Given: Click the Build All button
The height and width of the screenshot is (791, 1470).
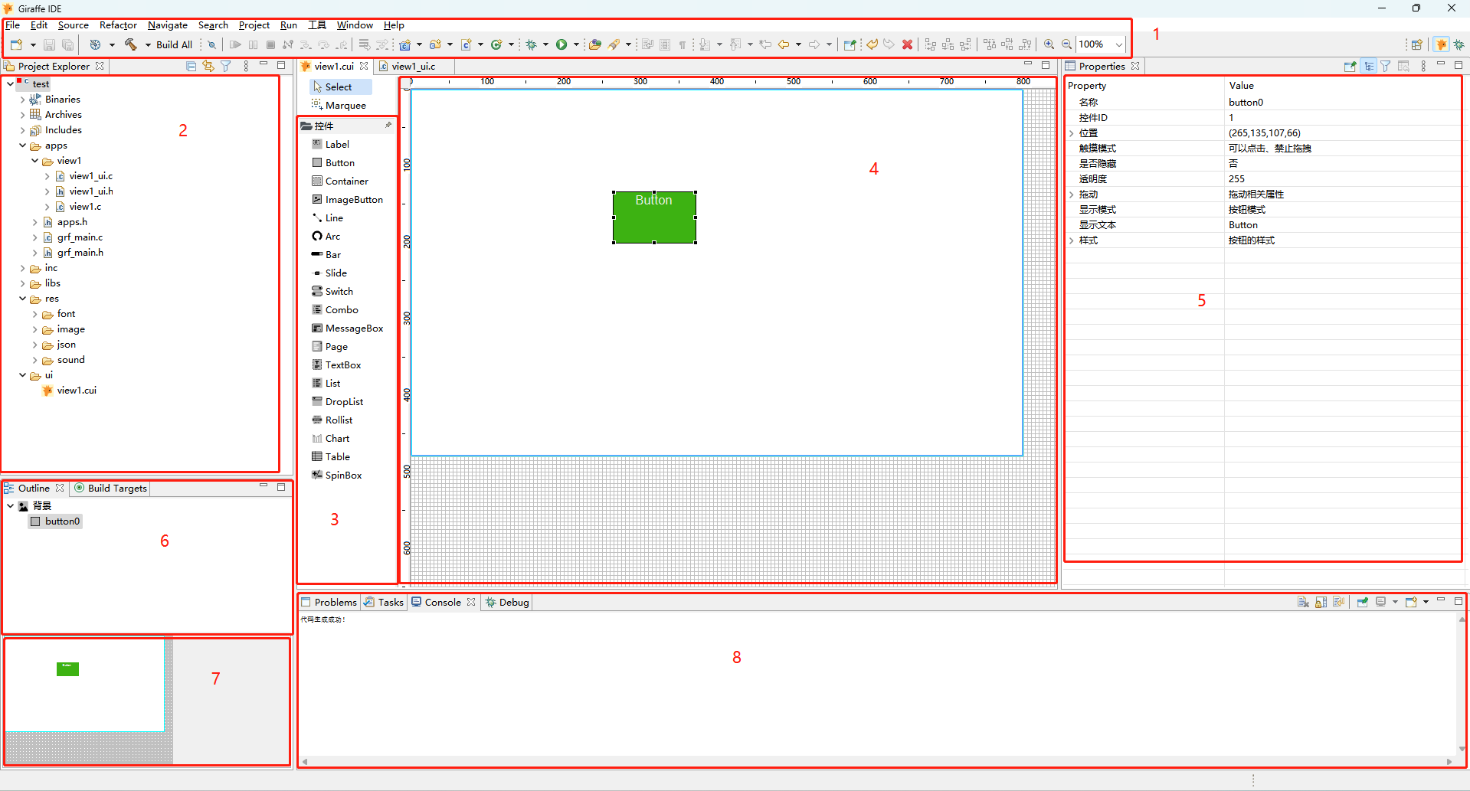Looking at the screenshot, I should (x=173, y=44).
